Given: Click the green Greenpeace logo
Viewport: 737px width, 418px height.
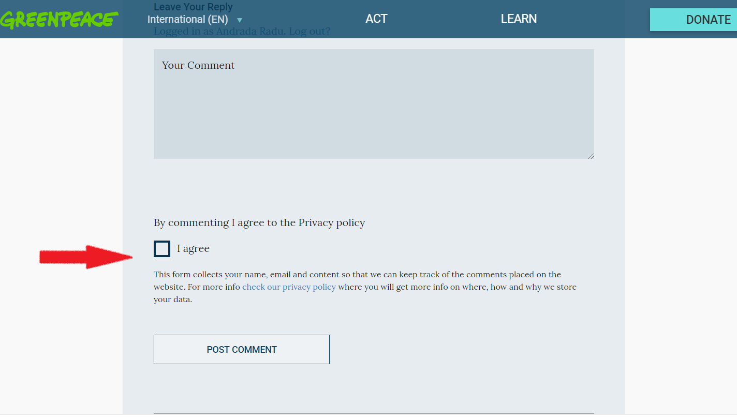Looking at the screenshot, I should pos(59,19).
